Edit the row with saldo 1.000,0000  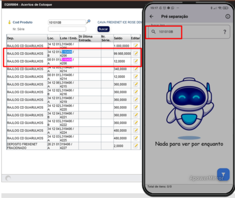click(136, 45)
